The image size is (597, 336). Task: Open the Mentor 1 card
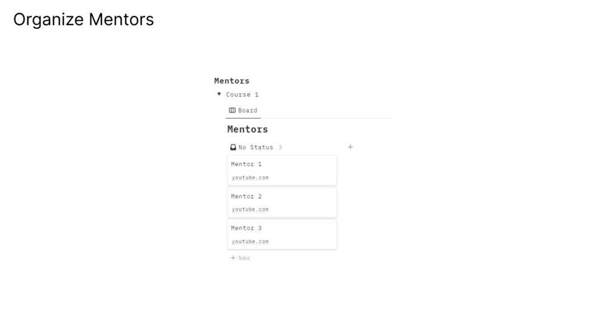point(297,170)
